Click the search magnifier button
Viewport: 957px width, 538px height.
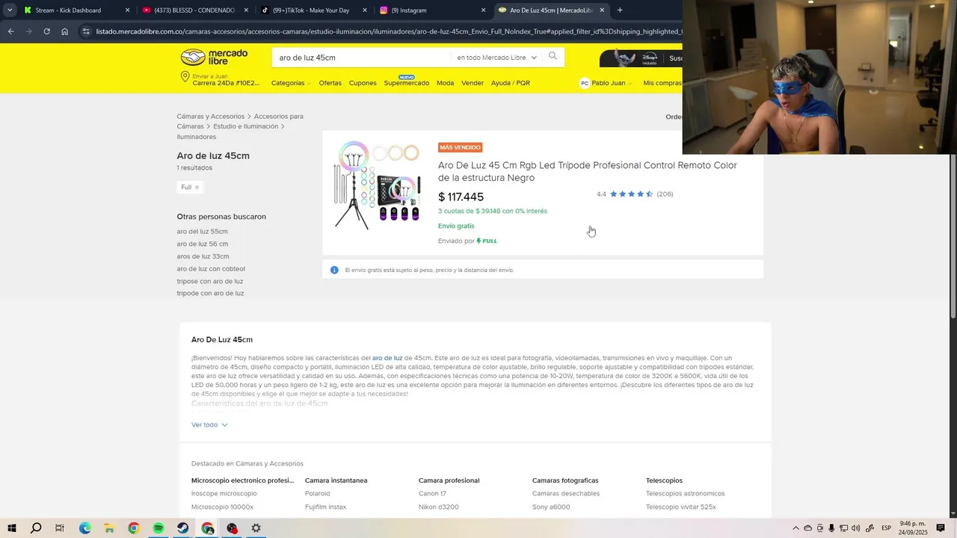[553, 57]
